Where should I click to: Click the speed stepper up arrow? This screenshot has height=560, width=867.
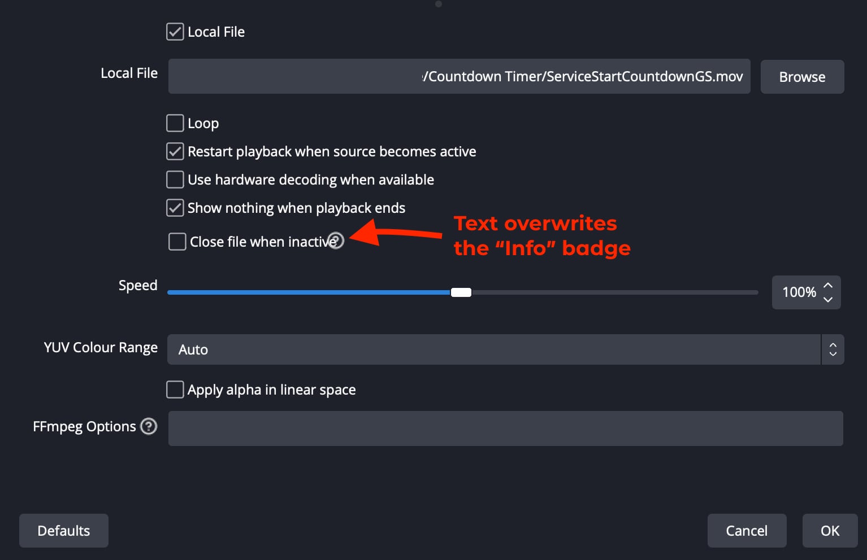(x=828, y=285)
